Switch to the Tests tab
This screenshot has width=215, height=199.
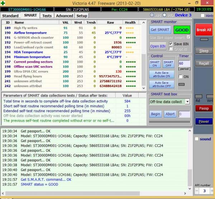pos(47,16)
